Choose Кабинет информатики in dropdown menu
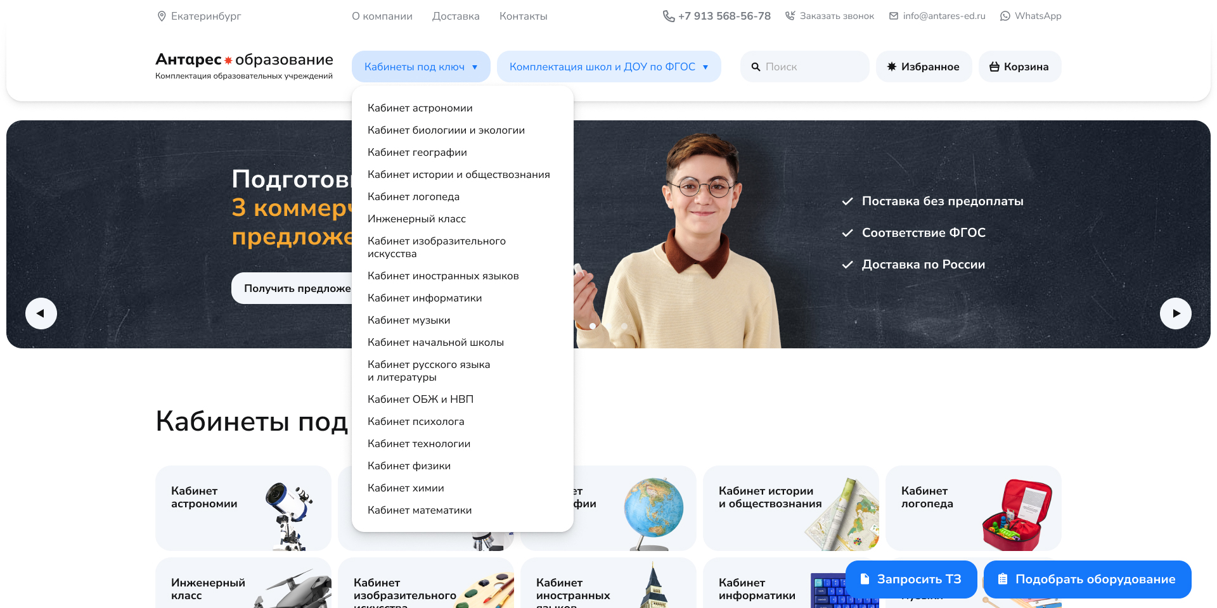 [425, 298]
